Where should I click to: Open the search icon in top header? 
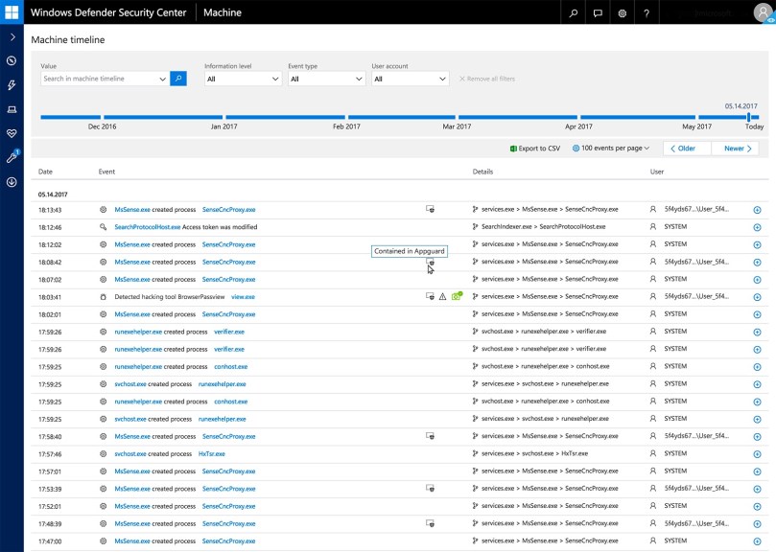point(573,13)
